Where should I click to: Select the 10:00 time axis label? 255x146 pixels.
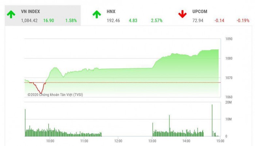coord(50,141)
